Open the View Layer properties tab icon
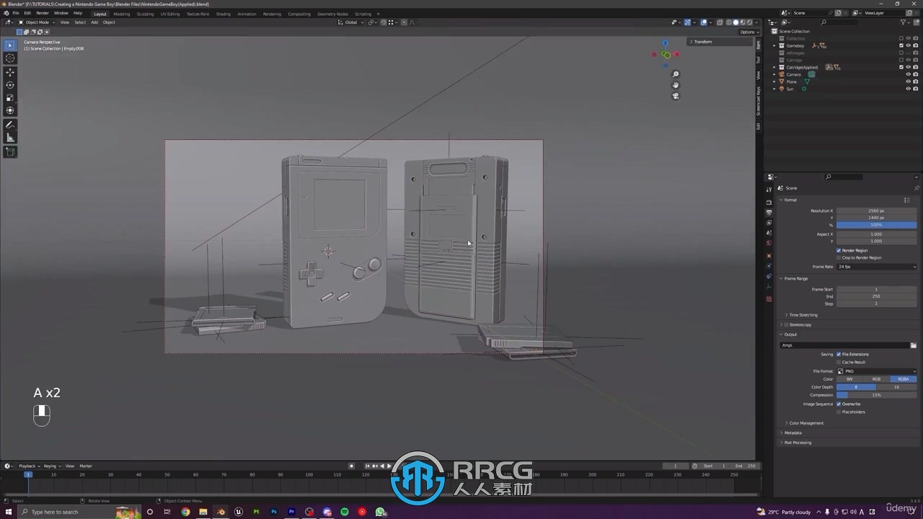Image resolution: width=923 pixels, height=519 pixels. tap(769, 223)
